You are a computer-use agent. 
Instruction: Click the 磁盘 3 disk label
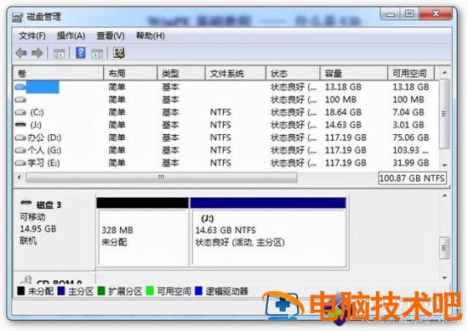(x=49, y=205)
